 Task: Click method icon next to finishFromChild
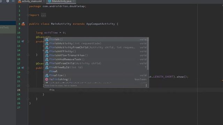[x=47, y=63]
